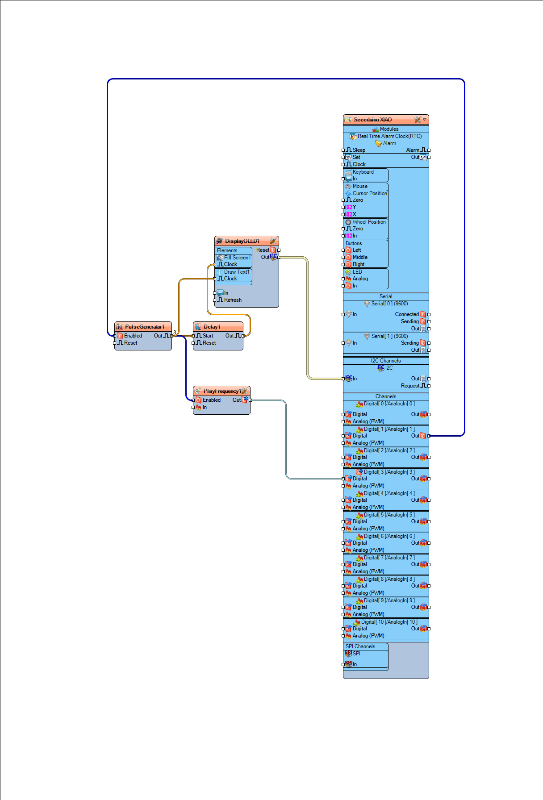Viewport: 543px width, 800px height.
Task: Click the PlayFrequency1 Out pin
Action: pos(251,400)
